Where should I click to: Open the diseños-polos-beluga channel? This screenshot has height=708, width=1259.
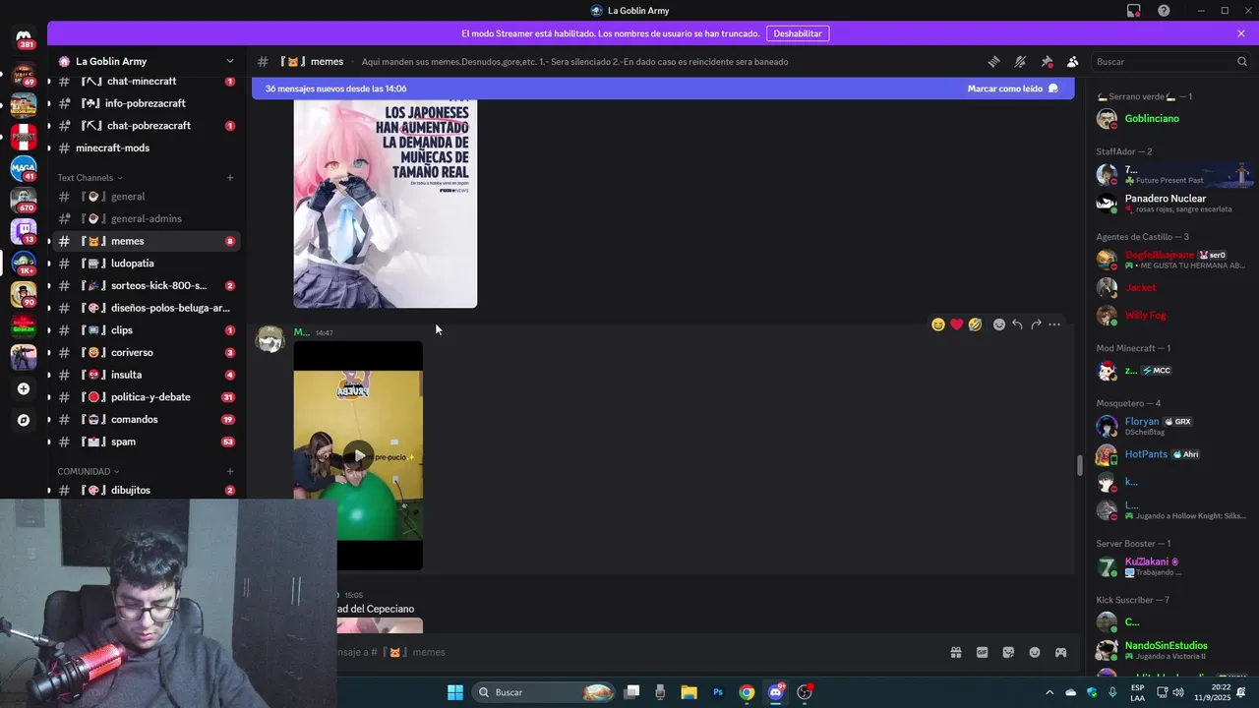[145, 308]
